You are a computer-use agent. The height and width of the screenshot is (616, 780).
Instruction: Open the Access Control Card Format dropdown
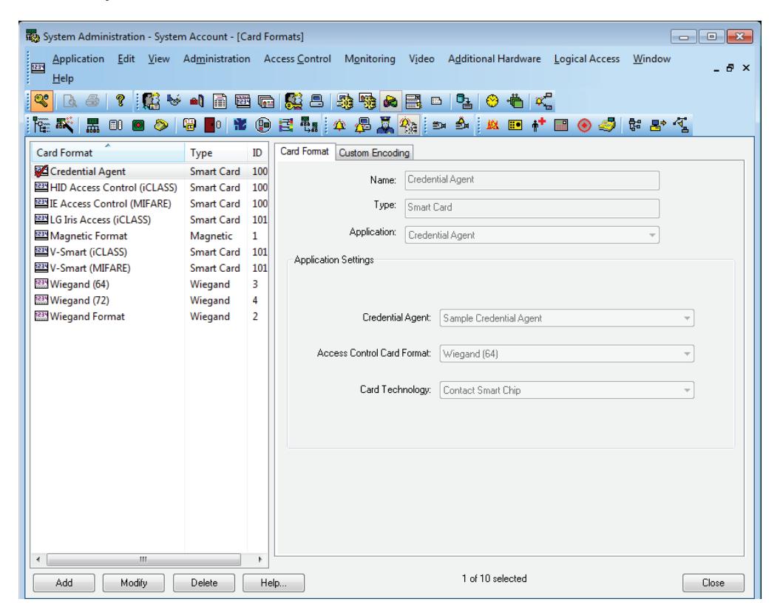566,354
